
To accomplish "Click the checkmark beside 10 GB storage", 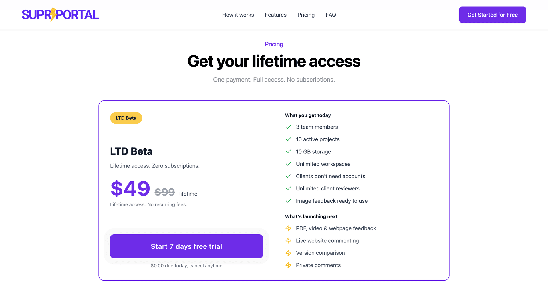I will coord(288,151).
